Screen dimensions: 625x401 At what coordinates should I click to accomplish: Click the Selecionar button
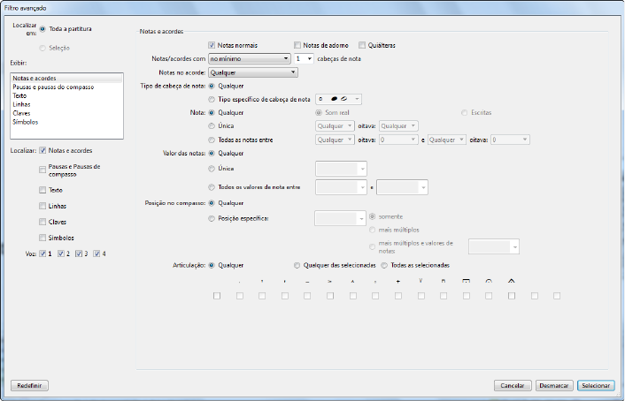596,385
